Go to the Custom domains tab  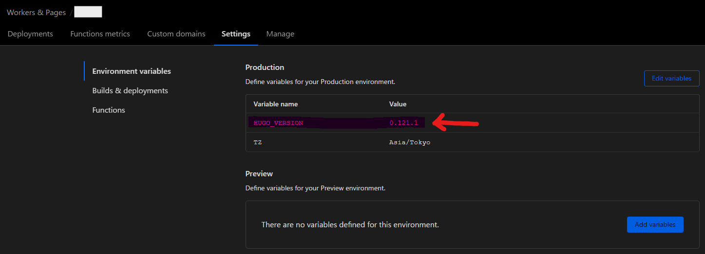pyautogui.click(x=176, y=34)
